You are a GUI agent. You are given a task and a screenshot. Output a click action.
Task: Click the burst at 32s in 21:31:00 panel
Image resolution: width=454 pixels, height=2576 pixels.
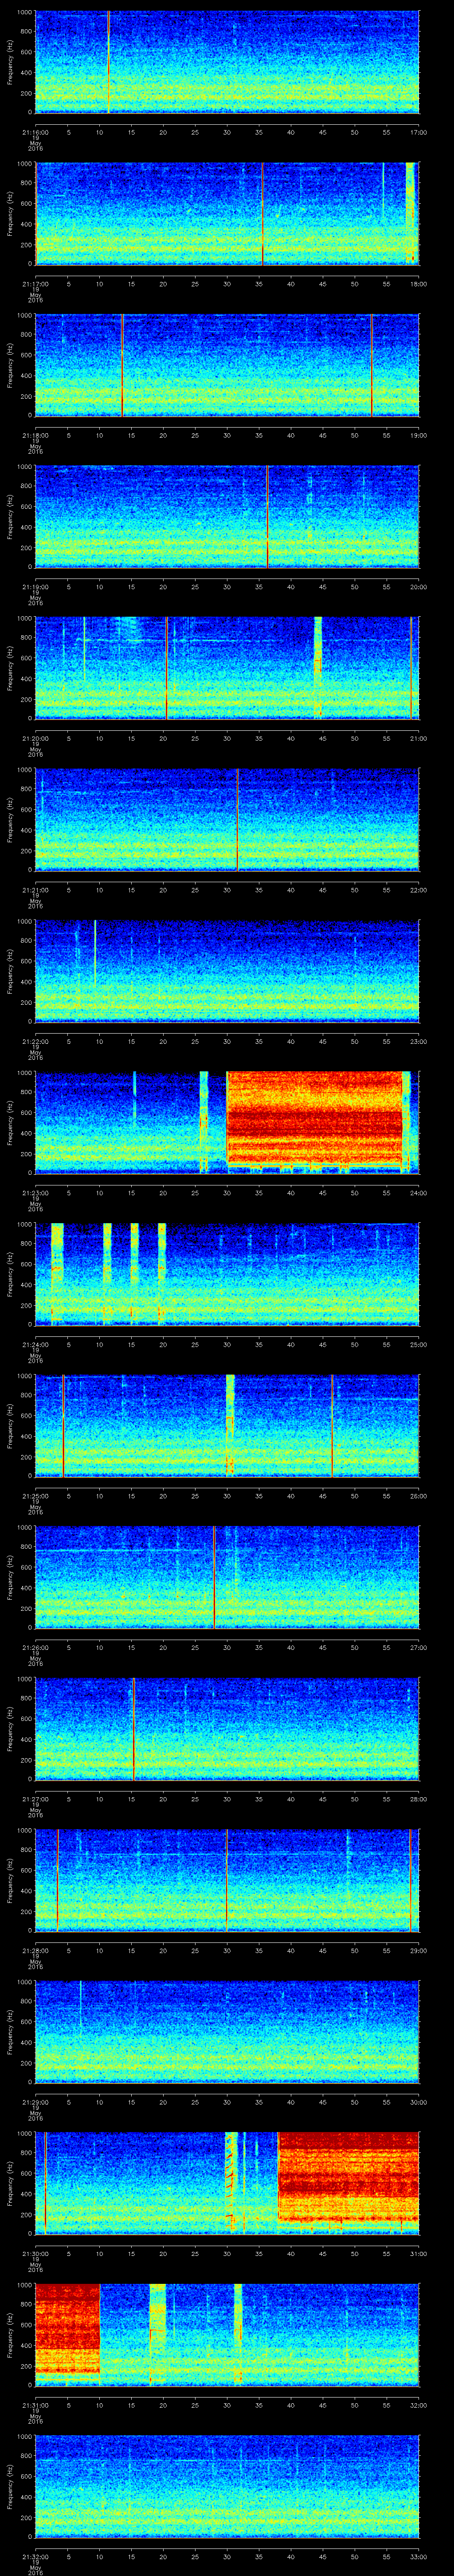(238, 2334)
